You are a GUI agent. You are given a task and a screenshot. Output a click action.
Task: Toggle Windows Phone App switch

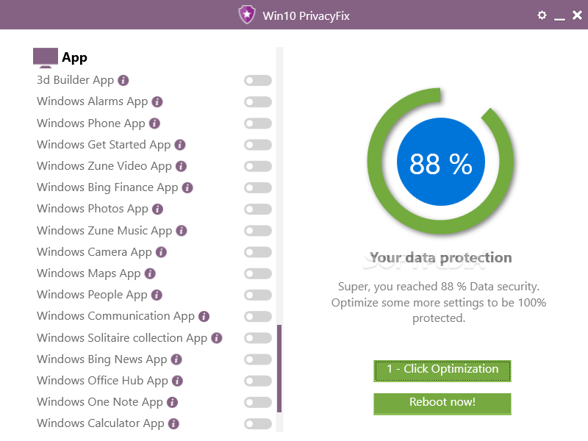(258, 123)
